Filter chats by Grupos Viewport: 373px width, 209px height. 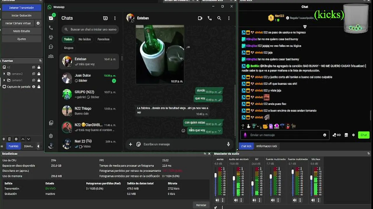69,48
